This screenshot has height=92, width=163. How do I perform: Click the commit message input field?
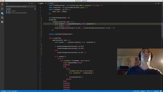21,6
